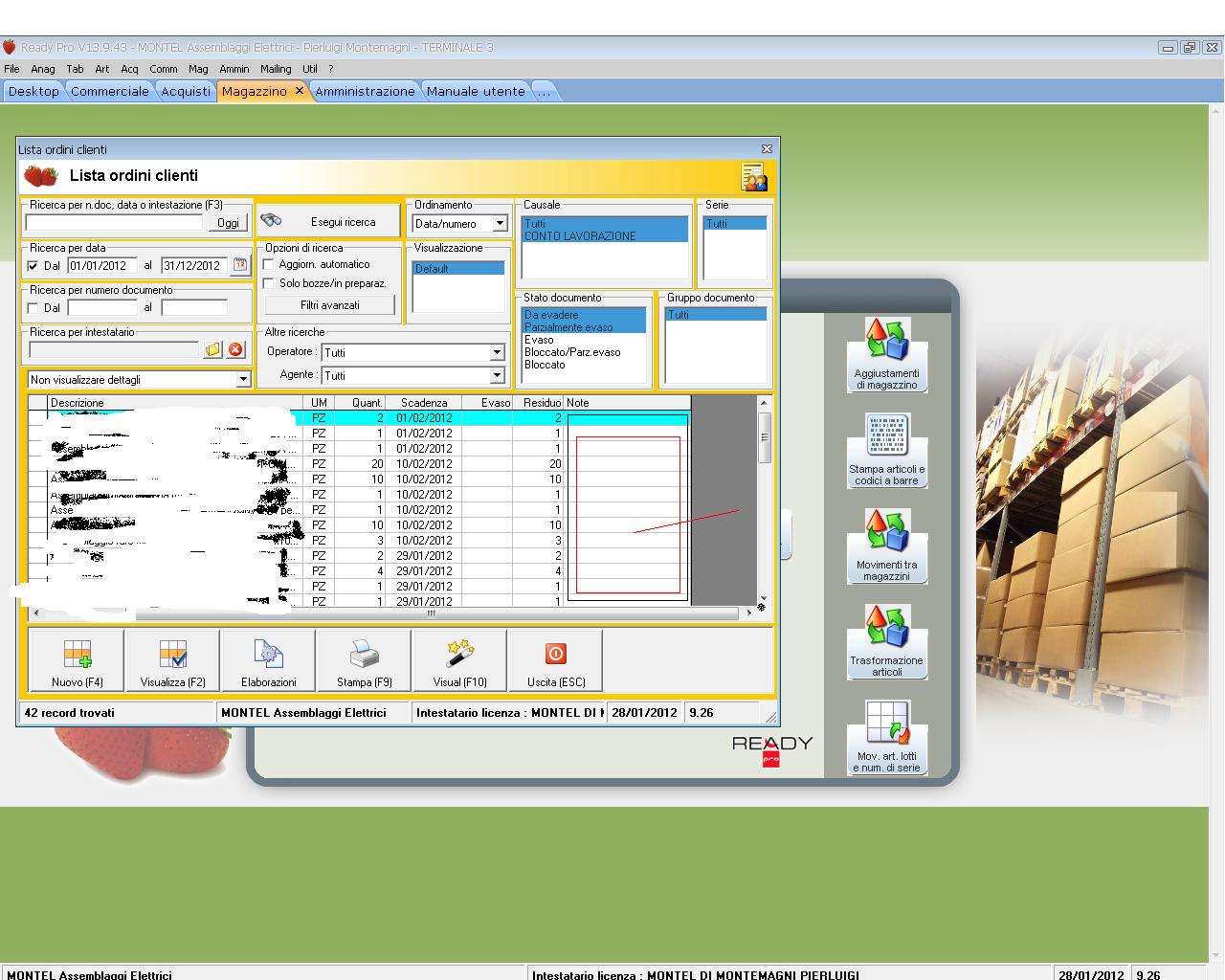Open the Operatore dropdown
Image resolution: width=1225 pixels, height=980 pixels.
(497, 352)
